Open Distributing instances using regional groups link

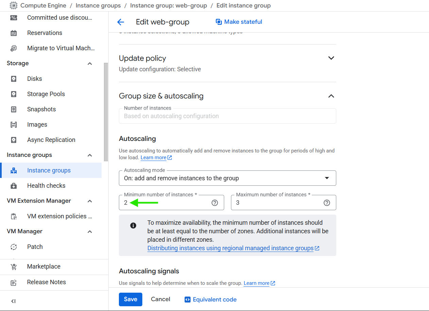point(233,248)
